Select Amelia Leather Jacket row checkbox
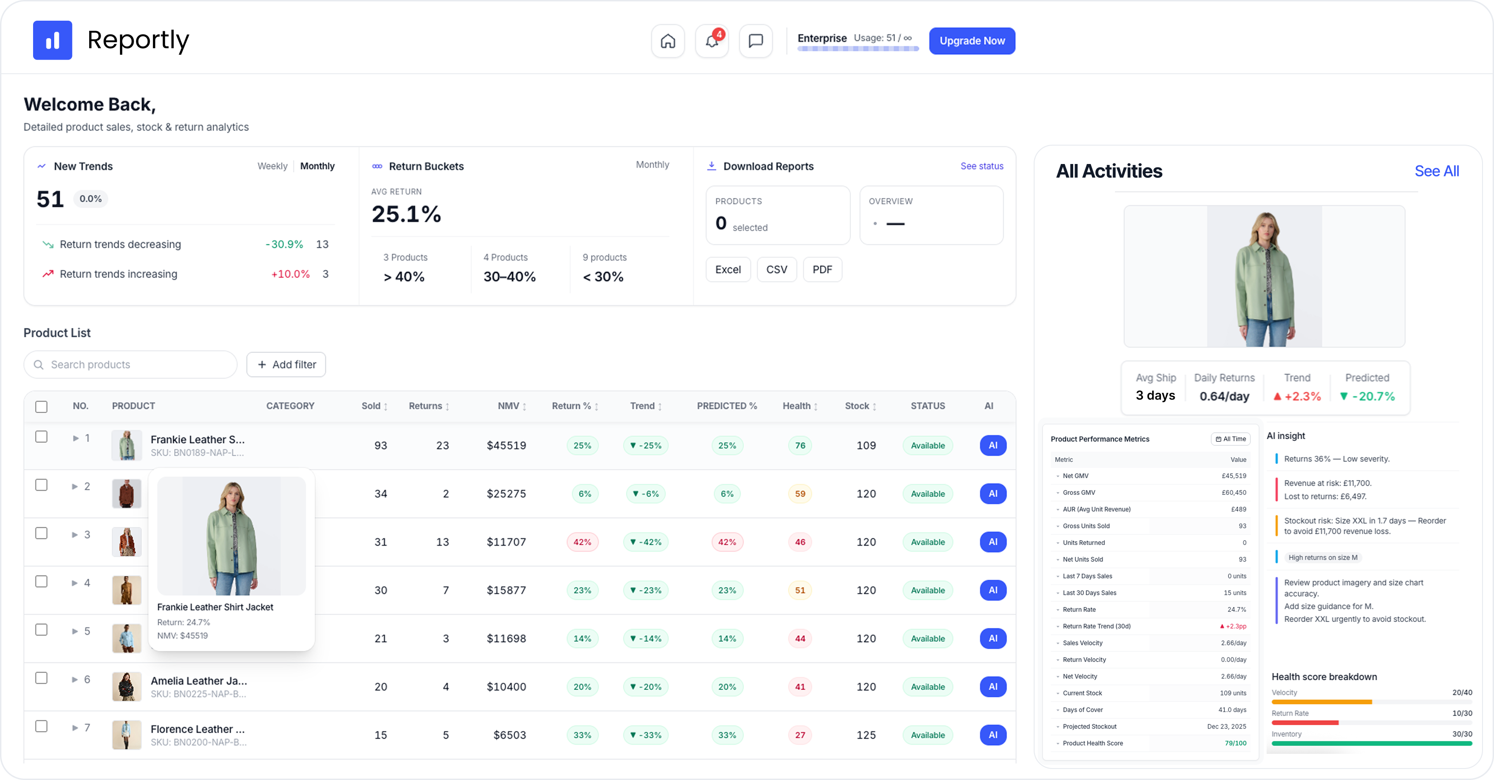Image resolution: width=1494 pixels, height=780 pixels. [x=41, y=678]
